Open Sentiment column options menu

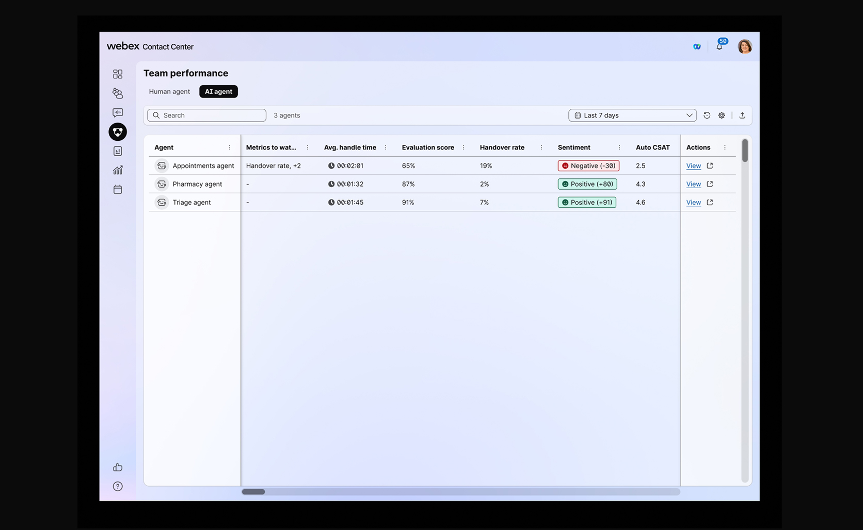619,147
